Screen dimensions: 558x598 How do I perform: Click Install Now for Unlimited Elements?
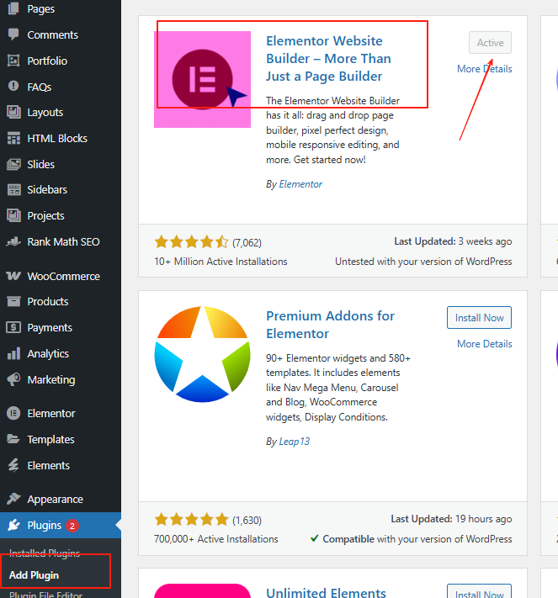coord(480,592)
